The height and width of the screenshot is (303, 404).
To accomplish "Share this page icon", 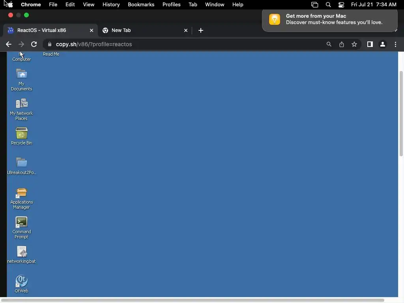I will 342,44.
